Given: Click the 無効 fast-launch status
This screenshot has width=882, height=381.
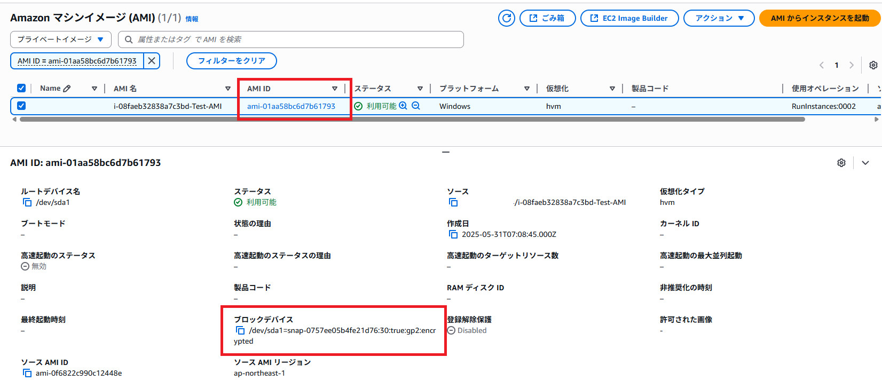Looking at the screenshot, I should (x=34, y=266).
